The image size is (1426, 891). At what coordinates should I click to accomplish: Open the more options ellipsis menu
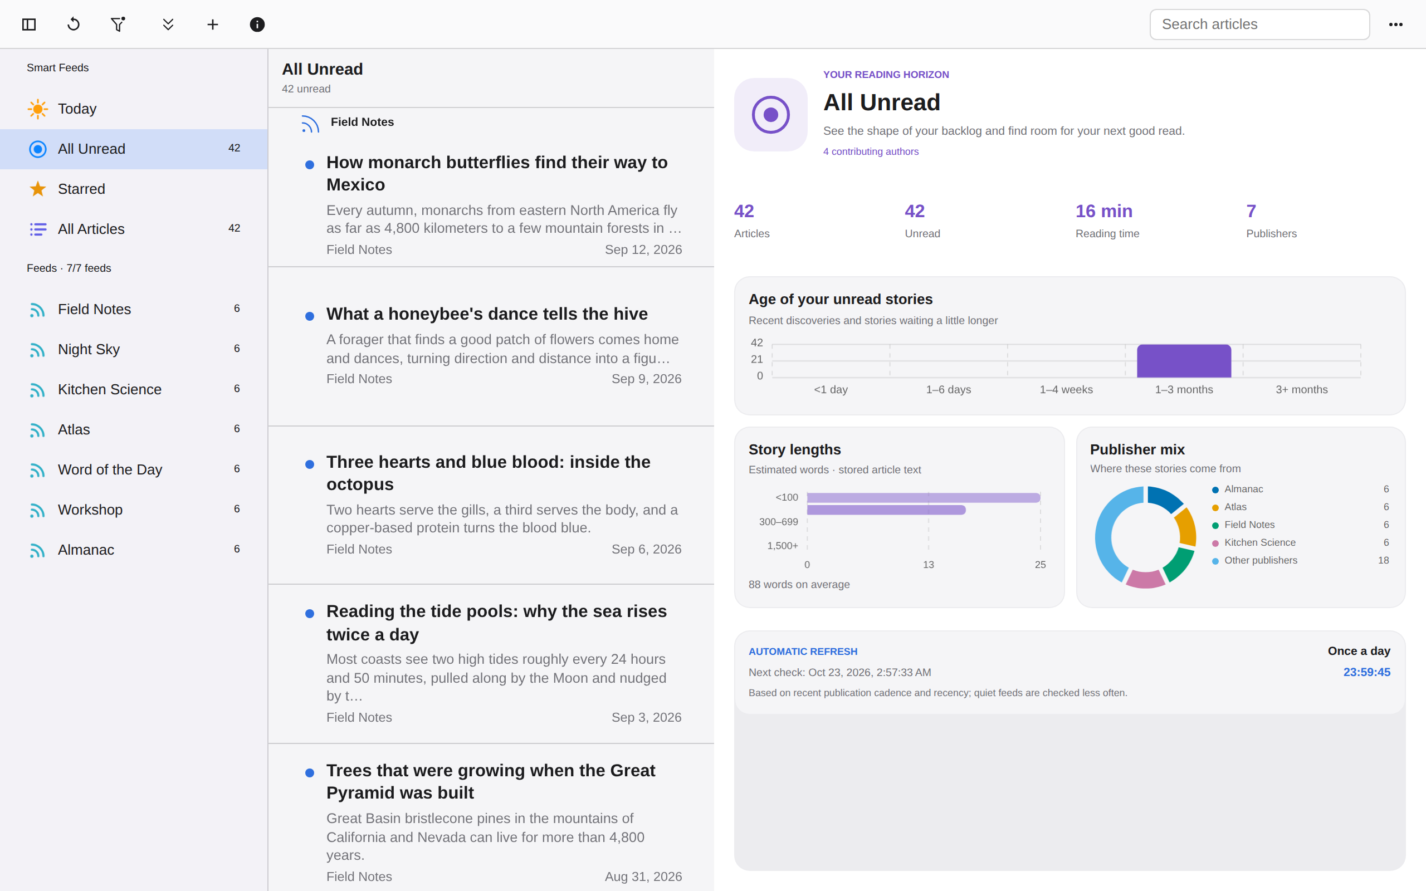[1395, 24]
